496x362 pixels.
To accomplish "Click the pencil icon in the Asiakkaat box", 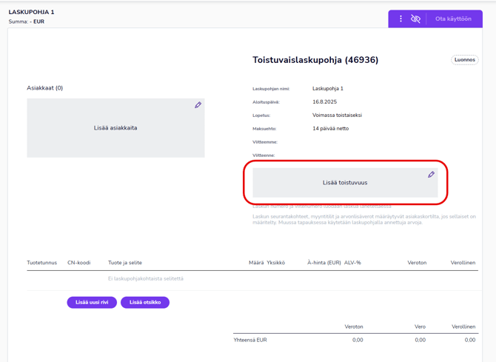I will (x=198, y=105).
